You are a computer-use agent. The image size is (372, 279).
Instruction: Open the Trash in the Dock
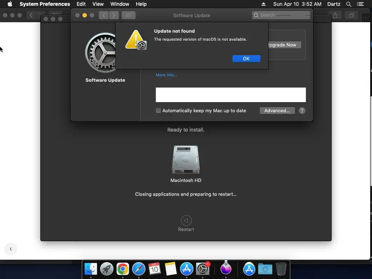tap(281, 269)
